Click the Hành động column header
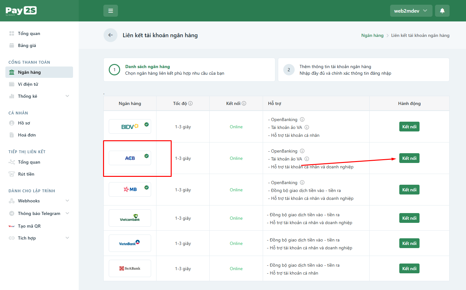The image size is (466, 290). (409, 103)
